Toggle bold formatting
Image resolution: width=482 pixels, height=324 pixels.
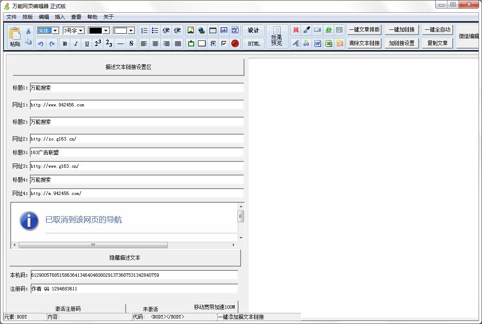[65, 43]
